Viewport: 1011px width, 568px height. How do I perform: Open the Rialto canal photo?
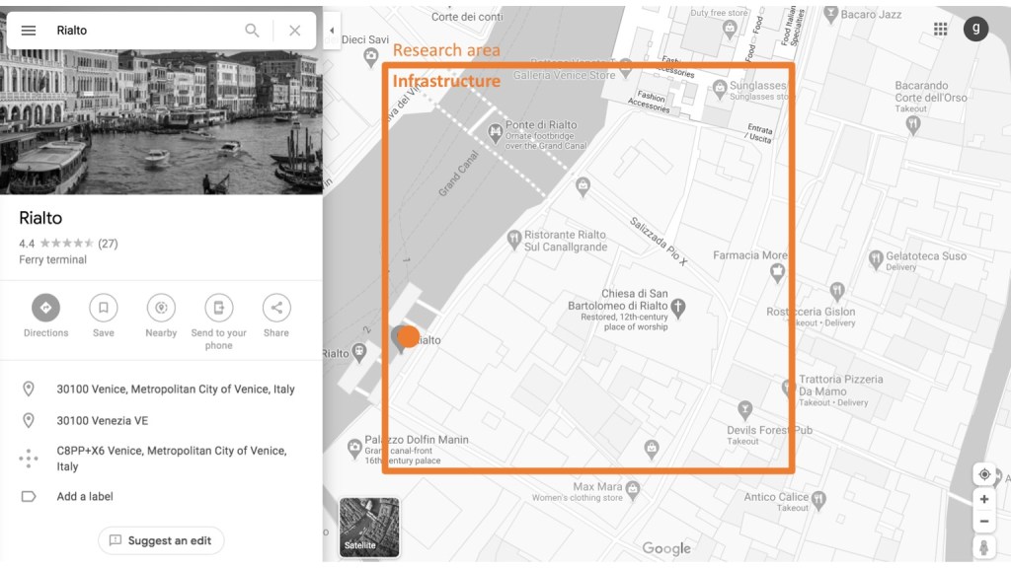[x=161, y=121]
